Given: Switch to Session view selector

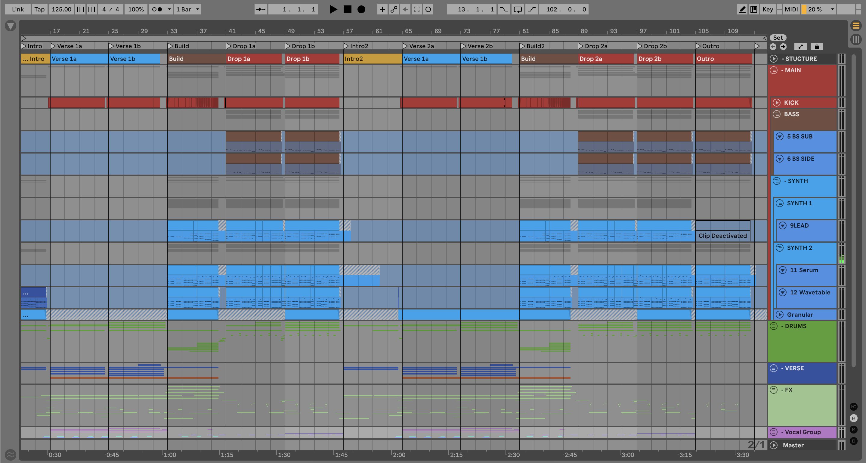Looking at the screenshot, I should point(856,39).
